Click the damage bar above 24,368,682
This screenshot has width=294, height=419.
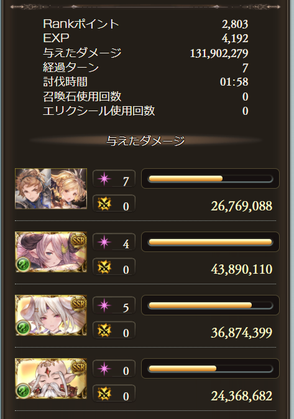click(210, 369)
